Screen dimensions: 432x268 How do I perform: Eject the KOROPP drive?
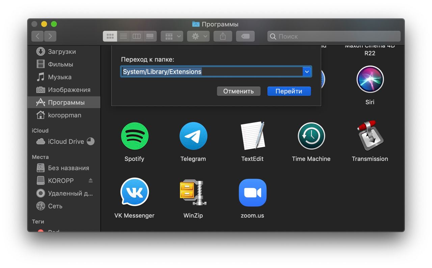tap(90, 180)
